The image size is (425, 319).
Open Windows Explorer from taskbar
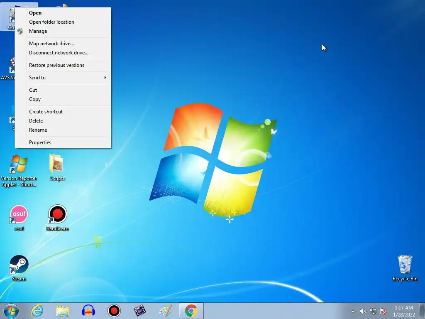click(63, 311)
